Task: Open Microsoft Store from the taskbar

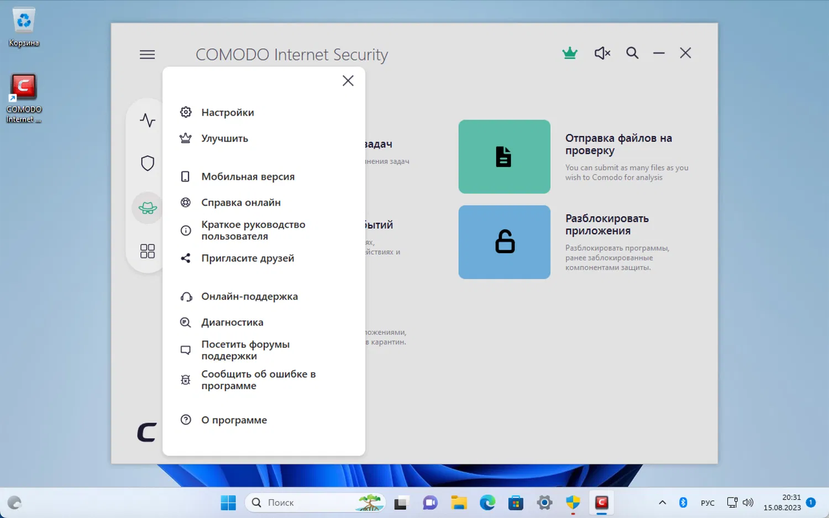Action: click(516, 503)
